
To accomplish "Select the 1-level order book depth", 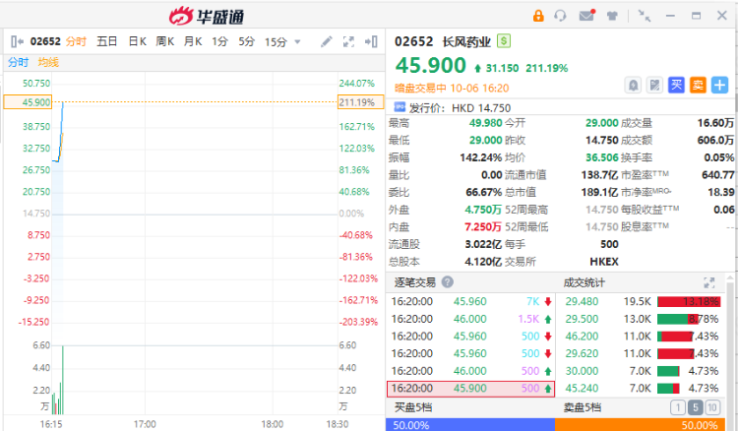I will click(678, 407).
